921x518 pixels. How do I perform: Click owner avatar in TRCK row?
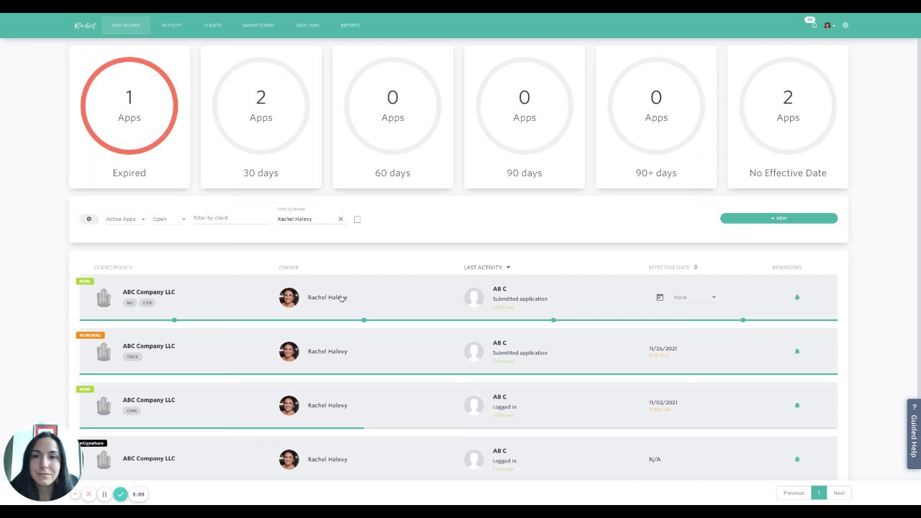pyautogui.click(x=289, y=351)
